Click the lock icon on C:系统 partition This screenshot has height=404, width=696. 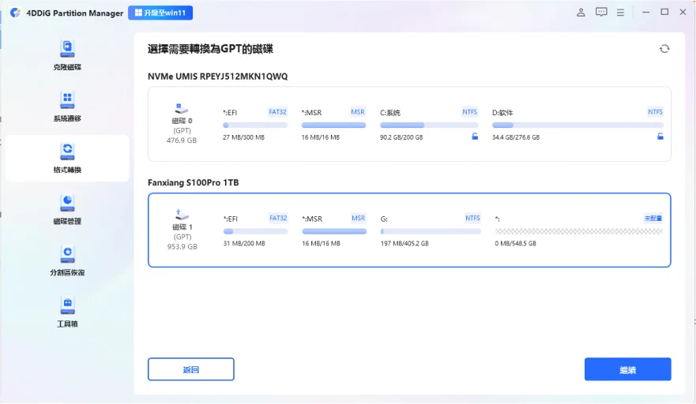(475, 137)
